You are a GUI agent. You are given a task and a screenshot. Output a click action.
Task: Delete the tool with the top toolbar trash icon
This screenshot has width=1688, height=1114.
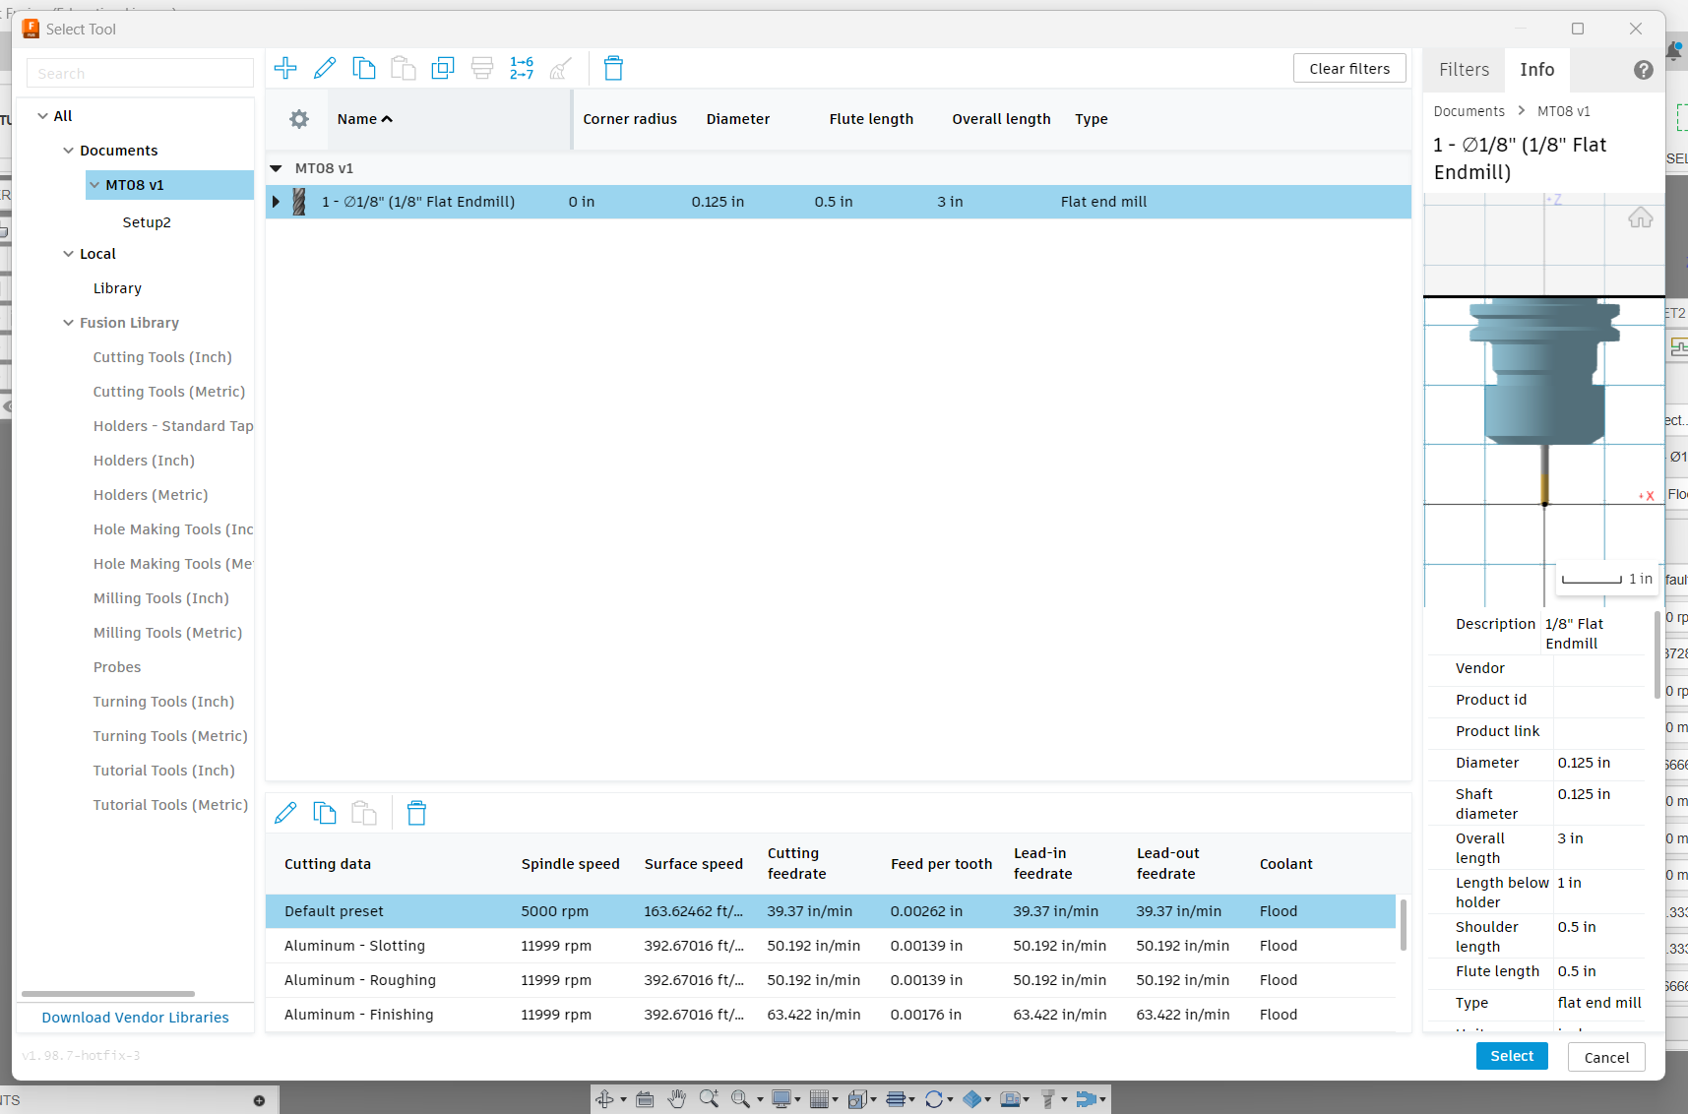click(613, 68)
